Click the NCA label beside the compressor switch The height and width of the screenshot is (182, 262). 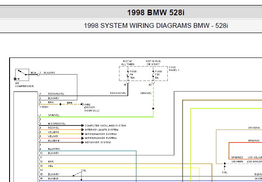click(x=33, y=73)
